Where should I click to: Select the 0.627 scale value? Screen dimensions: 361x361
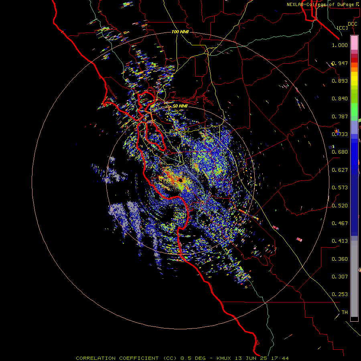coord(340,170)
